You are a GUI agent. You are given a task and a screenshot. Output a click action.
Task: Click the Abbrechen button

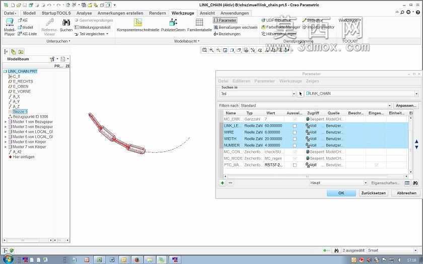tap(406, 193)
